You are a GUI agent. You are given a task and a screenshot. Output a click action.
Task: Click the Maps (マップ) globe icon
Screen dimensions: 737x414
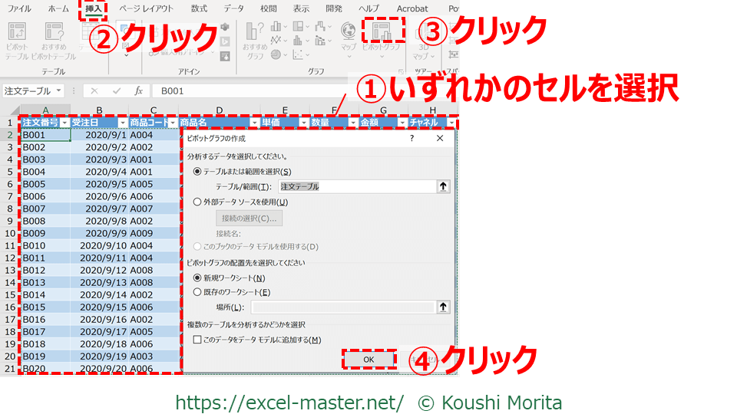pyautogui.click(x=349, y=31)
